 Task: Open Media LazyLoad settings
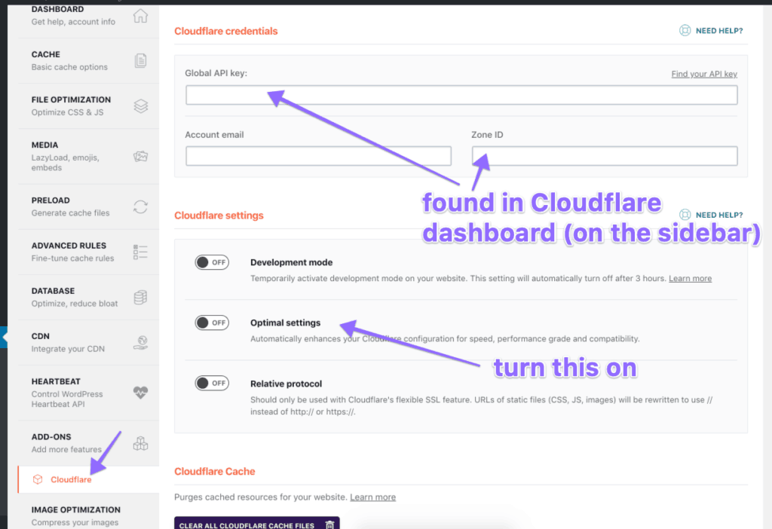88,157
